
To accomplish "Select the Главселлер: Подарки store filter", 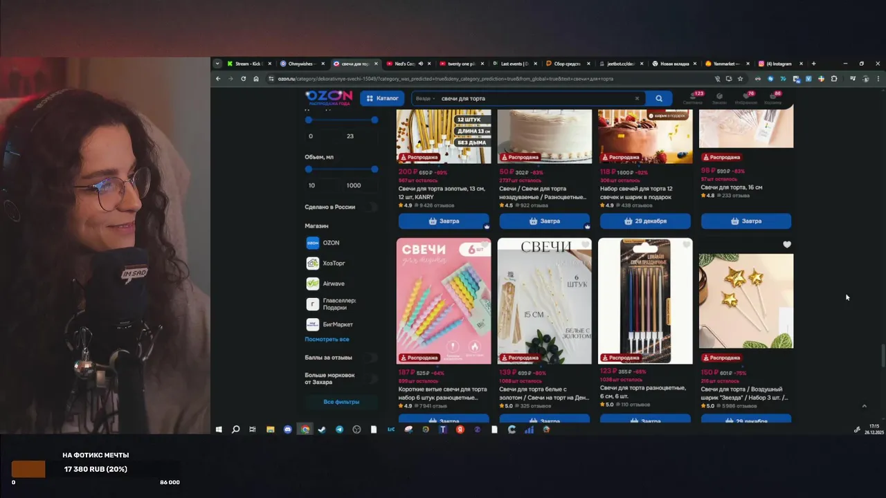I will coord(332,304).
